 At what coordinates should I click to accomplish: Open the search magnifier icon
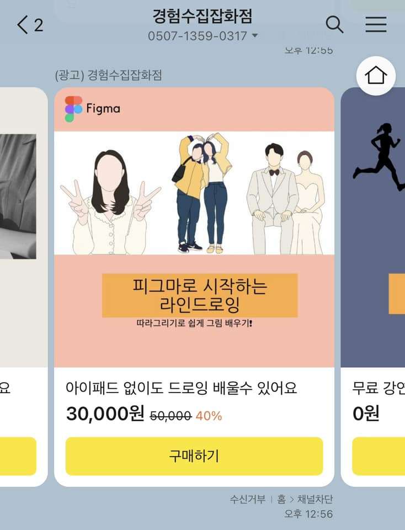pyautogui.click(x=334, y=25)
